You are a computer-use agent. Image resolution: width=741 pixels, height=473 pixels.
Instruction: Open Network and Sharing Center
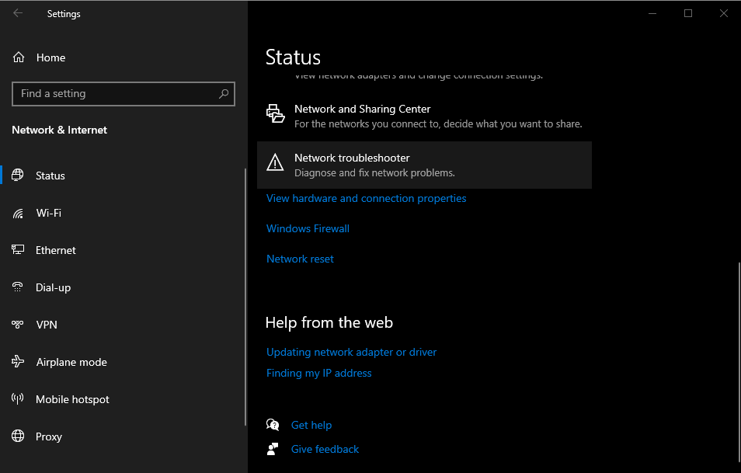[x=424, y=117]
